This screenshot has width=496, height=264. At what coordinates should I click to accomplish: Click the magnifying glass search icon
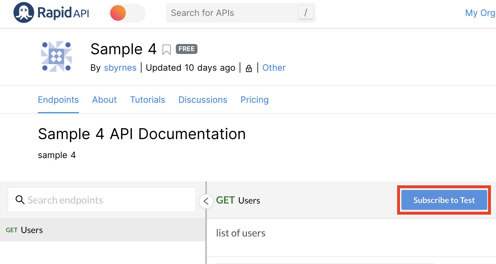point(20,200)
